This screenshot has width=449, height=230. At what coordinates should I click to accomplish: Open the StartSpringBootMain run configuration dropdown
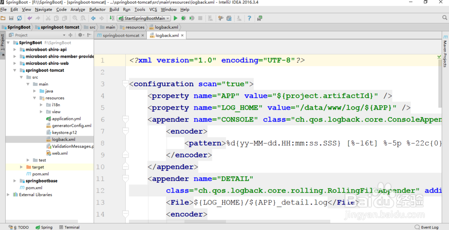pos(144,18)
